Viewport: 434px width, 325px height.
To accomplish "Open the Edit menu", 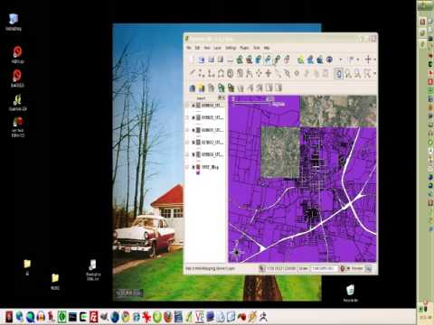I will tap(197, 48).
